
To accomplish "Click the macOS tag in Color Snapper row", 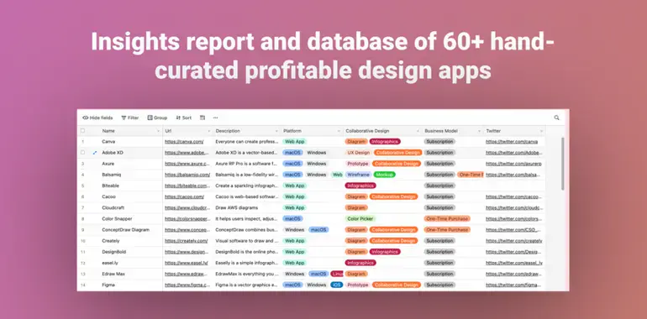I will pos(292,219).
